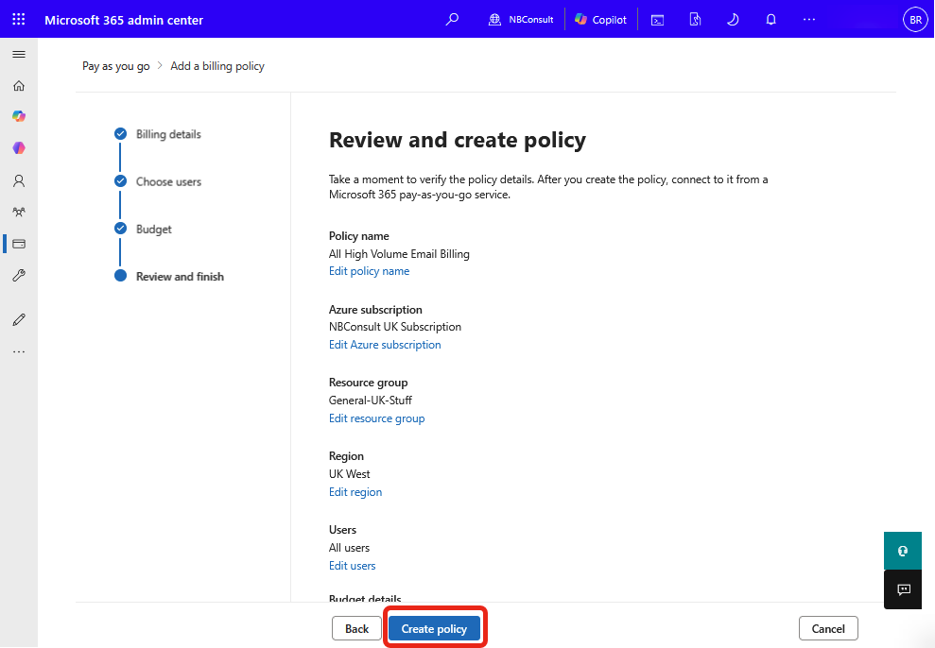Go to Billing details step
This screenshot has width=935, height=648.
click(168, 134)
